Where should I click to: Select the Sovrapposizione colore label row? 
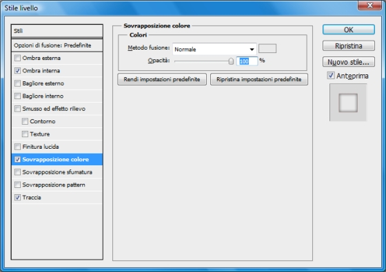(57, 159)
